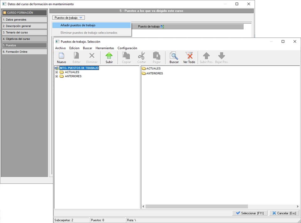Viewport: 301px width, 223px height.
Task: Click the Ver Todo filter icon
Action: pyautogui.click(x=189, y=56)
